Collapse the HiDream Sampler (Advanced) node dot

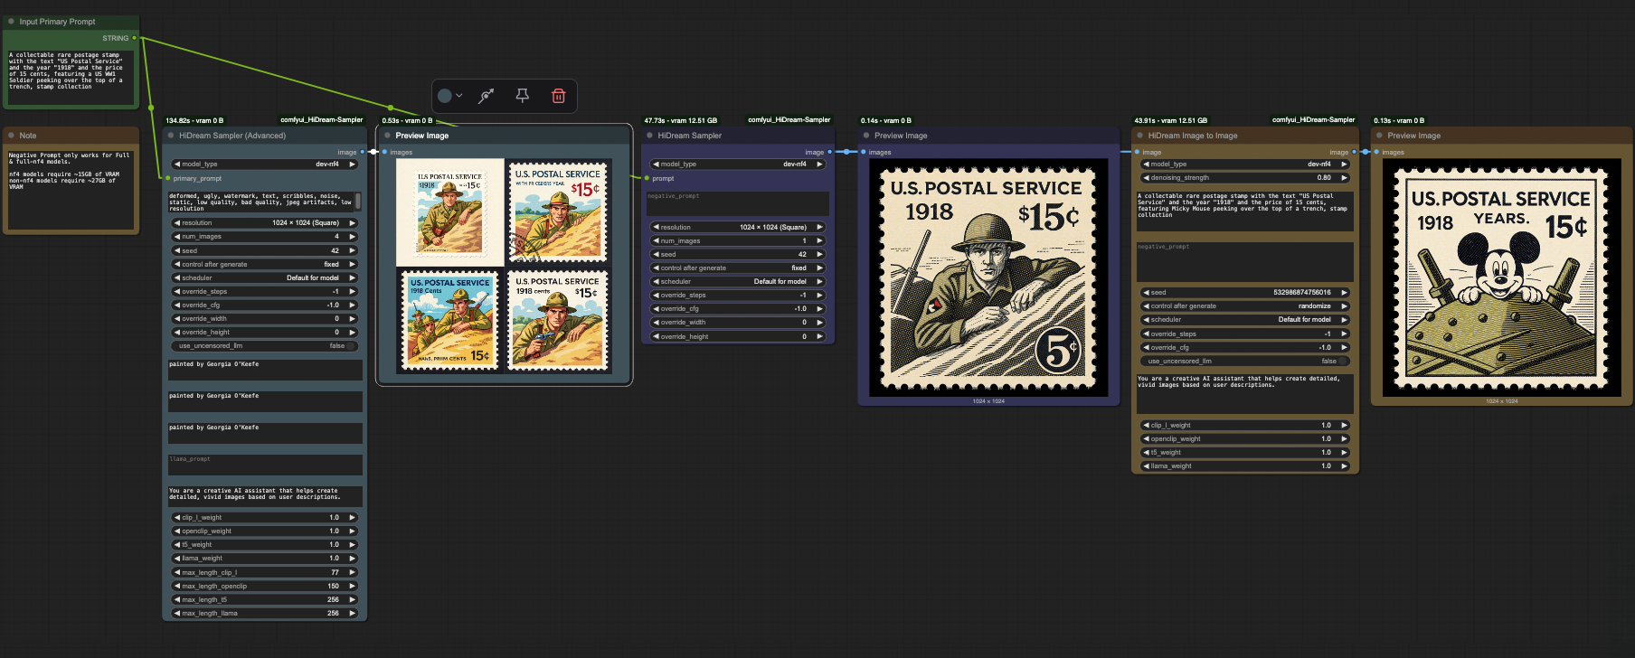(171, 136)
